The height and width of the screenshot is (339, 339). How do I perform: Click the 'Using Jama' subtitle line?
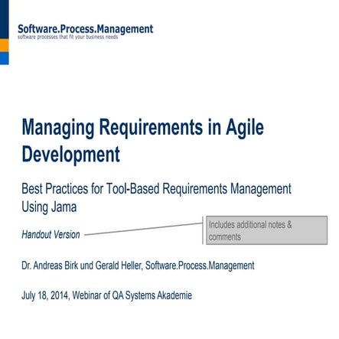pyautogui.click(x=49, y=207)
